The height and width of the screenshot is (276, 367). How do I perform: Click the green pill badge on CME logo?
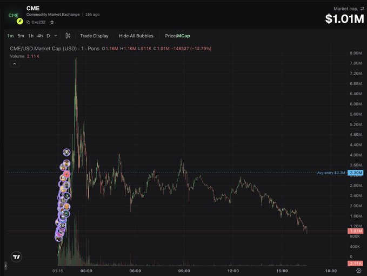(20, 21)
